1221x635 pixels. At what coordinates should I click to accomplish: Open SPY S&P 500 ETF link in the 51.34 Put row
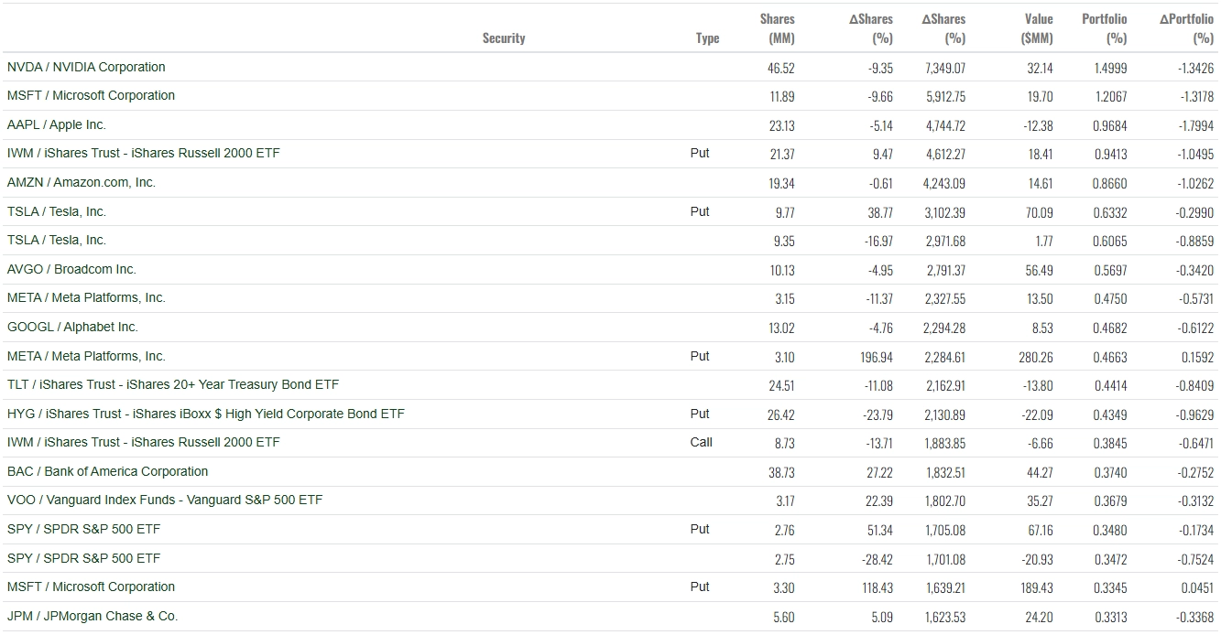[x=83, y=529]
